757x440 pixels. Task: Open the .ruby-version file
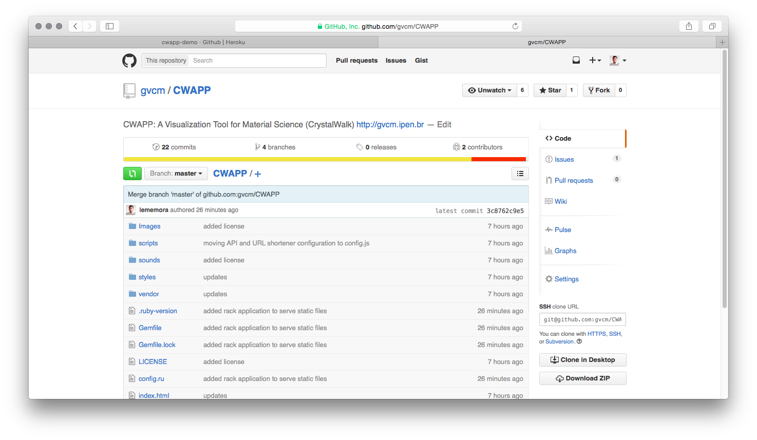coord(158,311)
